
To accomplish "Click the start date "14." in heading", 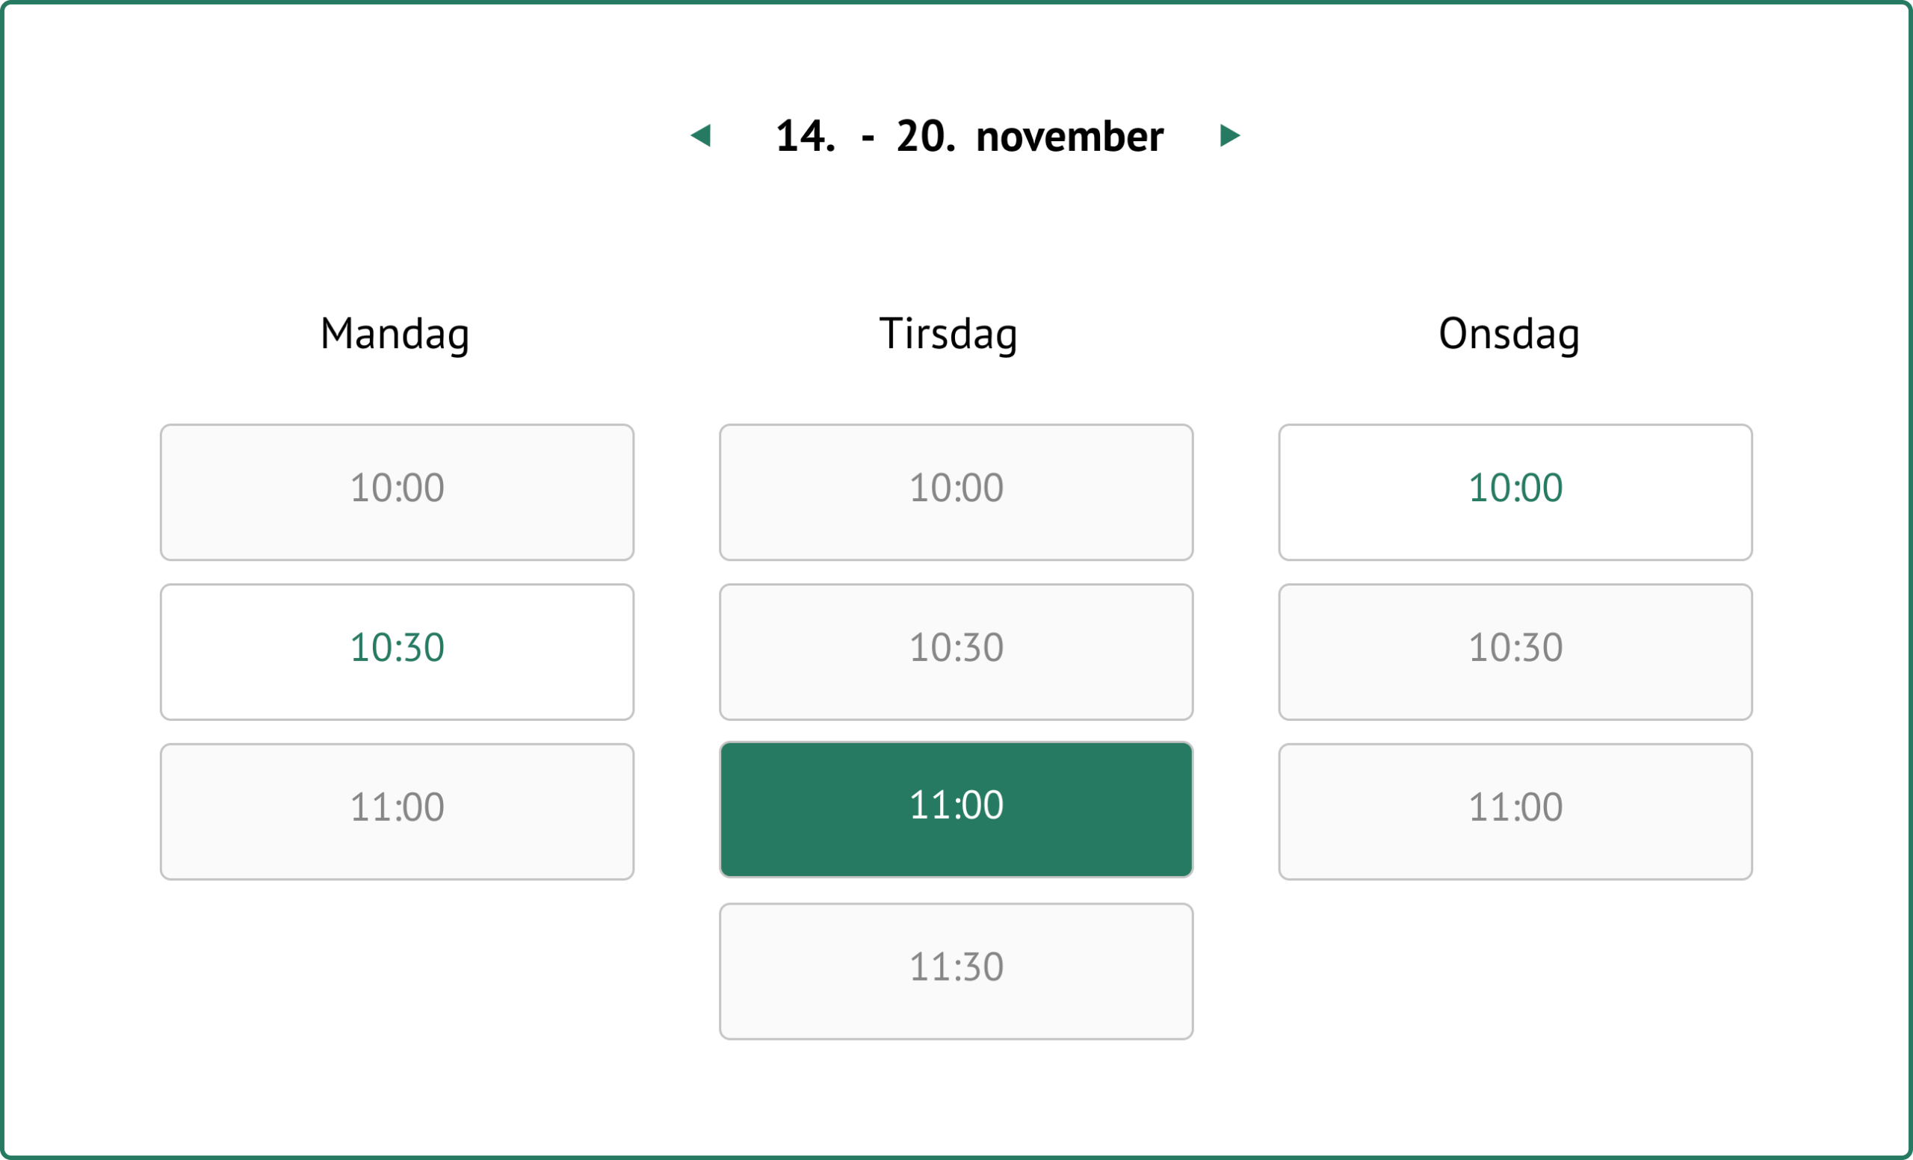I will tap(805, 137).
